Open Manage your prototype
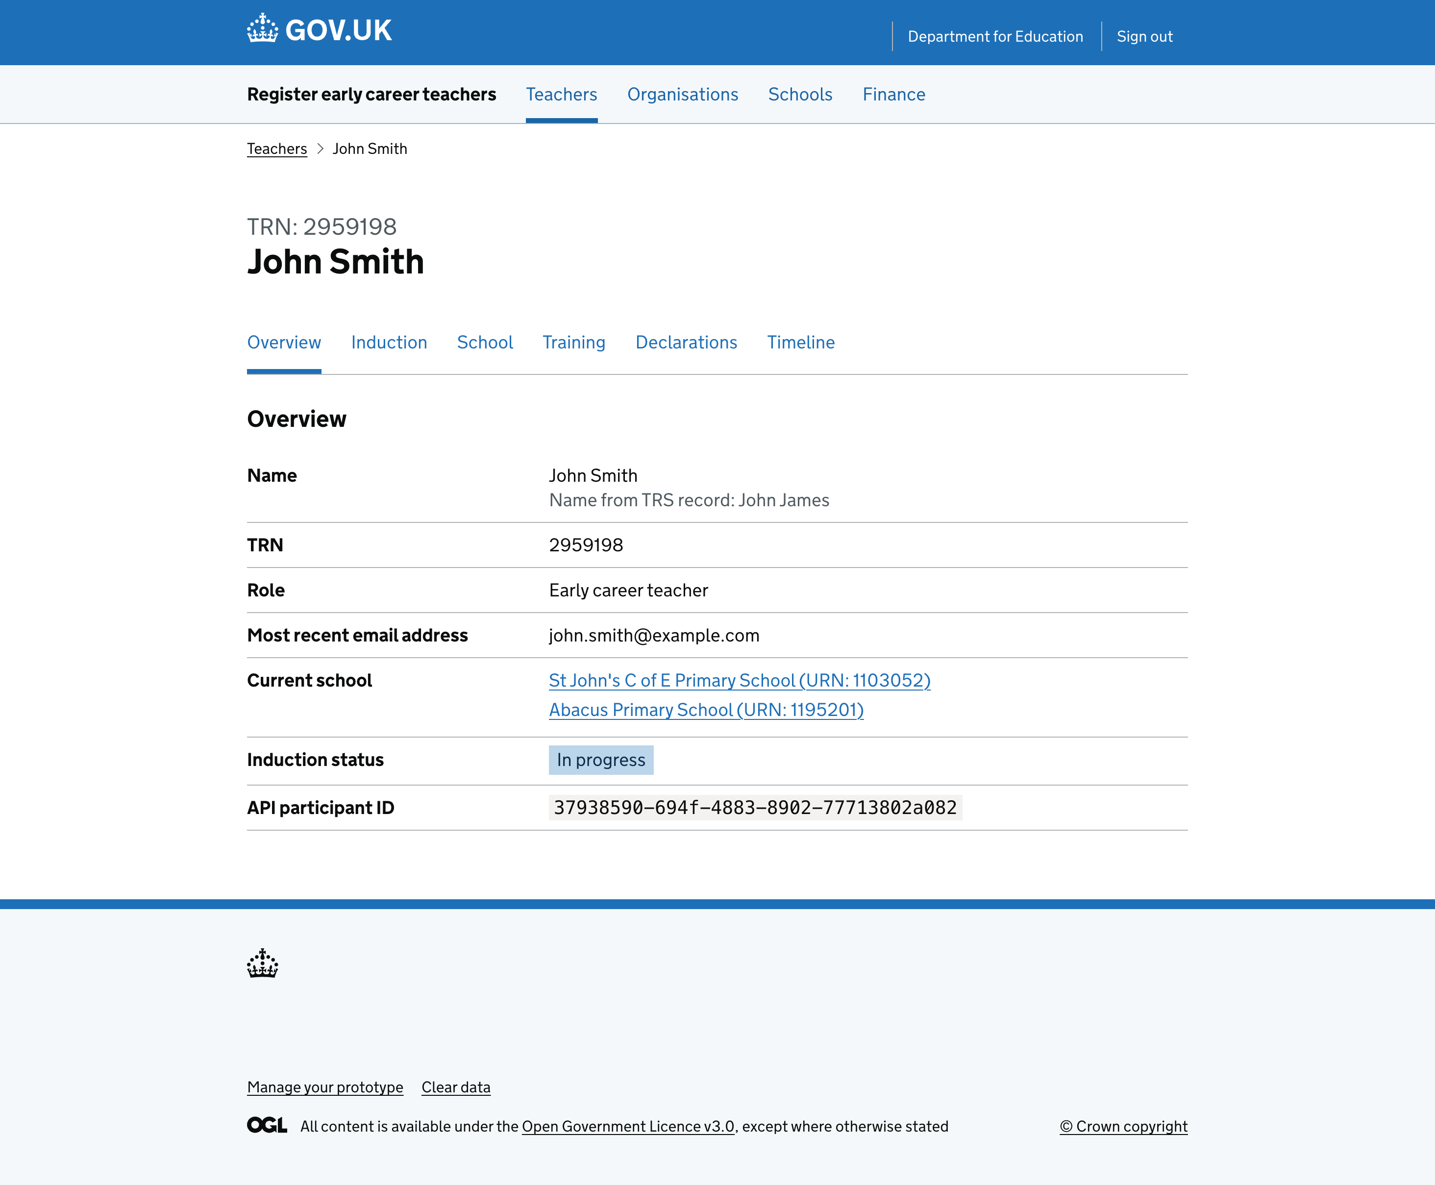This screenshot has width=1435, height=1185. click(x=325, y=1086)
